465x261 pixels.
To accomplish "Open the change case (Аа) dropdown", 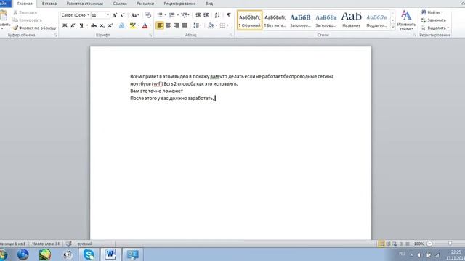I will pos(135,15).
